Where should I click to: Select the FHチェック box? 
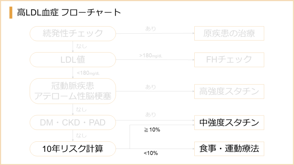pyautogui.click(x=229, y=59)
